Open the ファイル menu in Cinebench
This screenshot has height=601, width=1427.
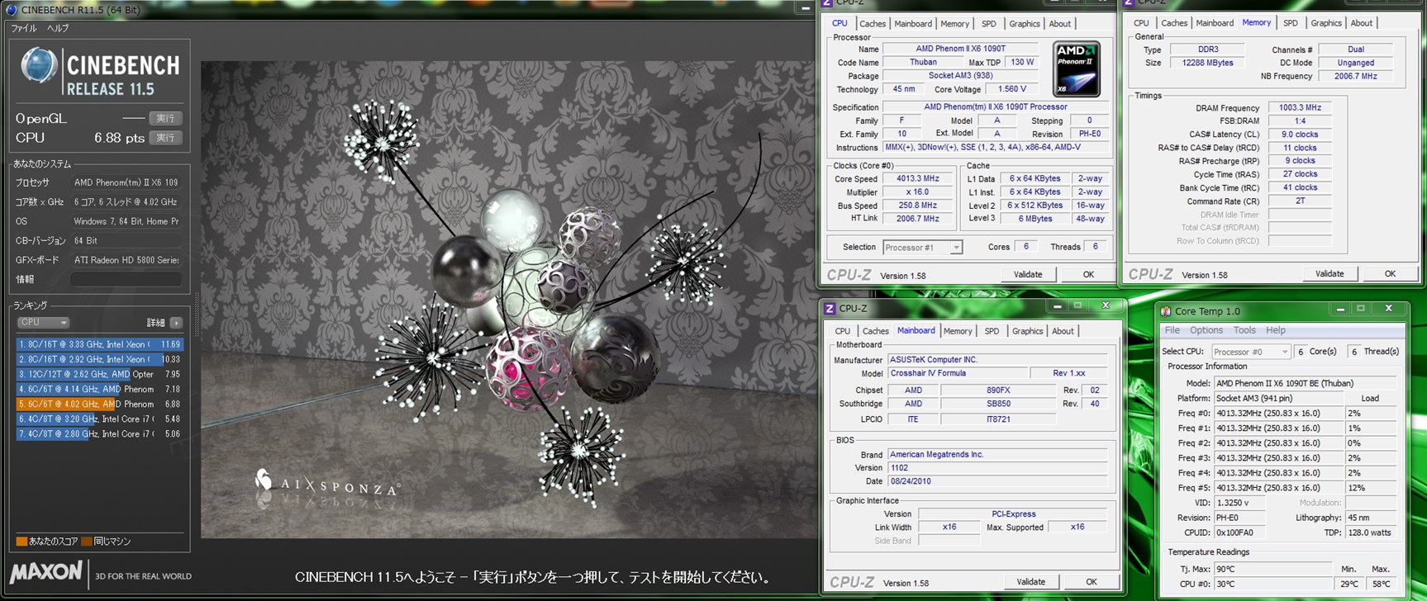click(23, 28)
